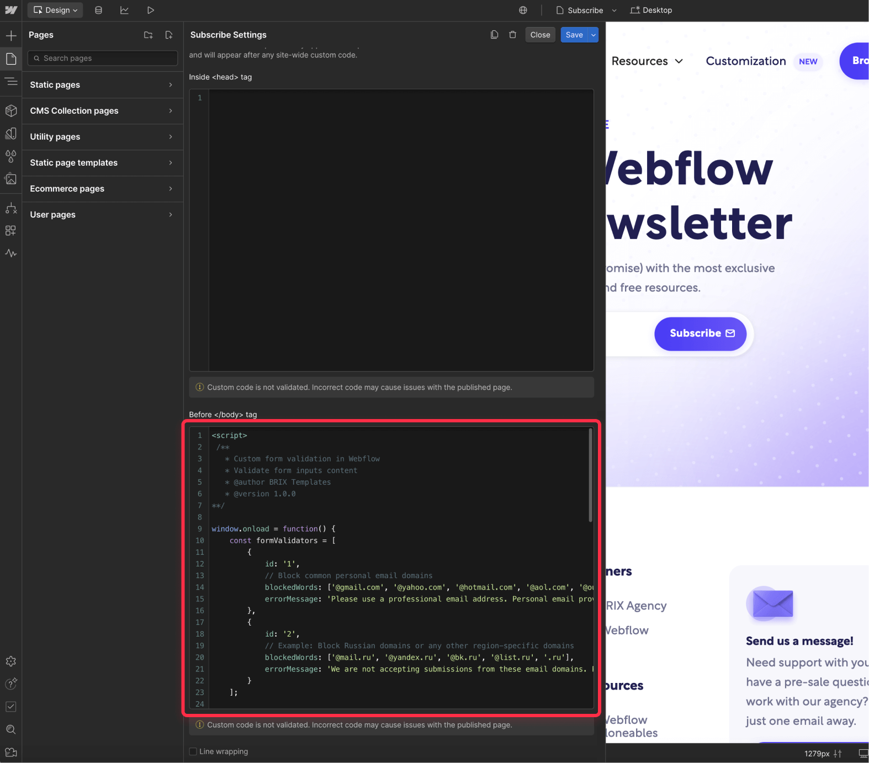The height and width of the screenshot is (763, 869).
Task: Delete the Subscribe page with trash icon
Action: (x=513, y=35)
